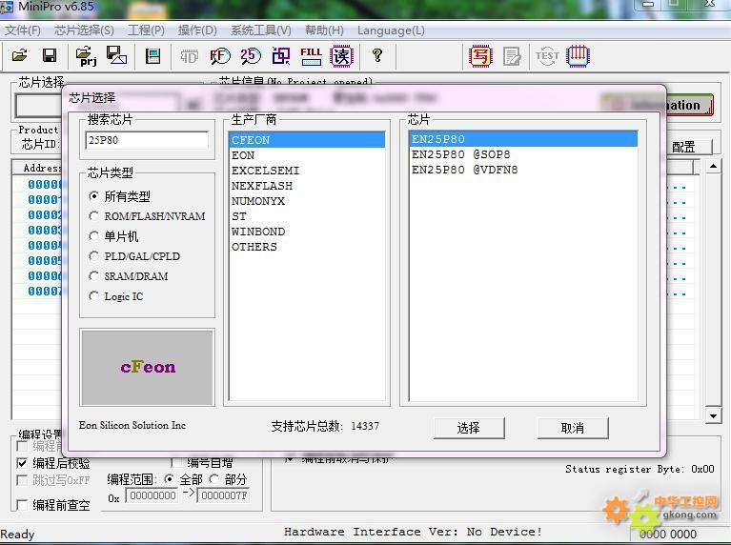
Task: Select EON in the manufacturer list
Action: (307, 155)
